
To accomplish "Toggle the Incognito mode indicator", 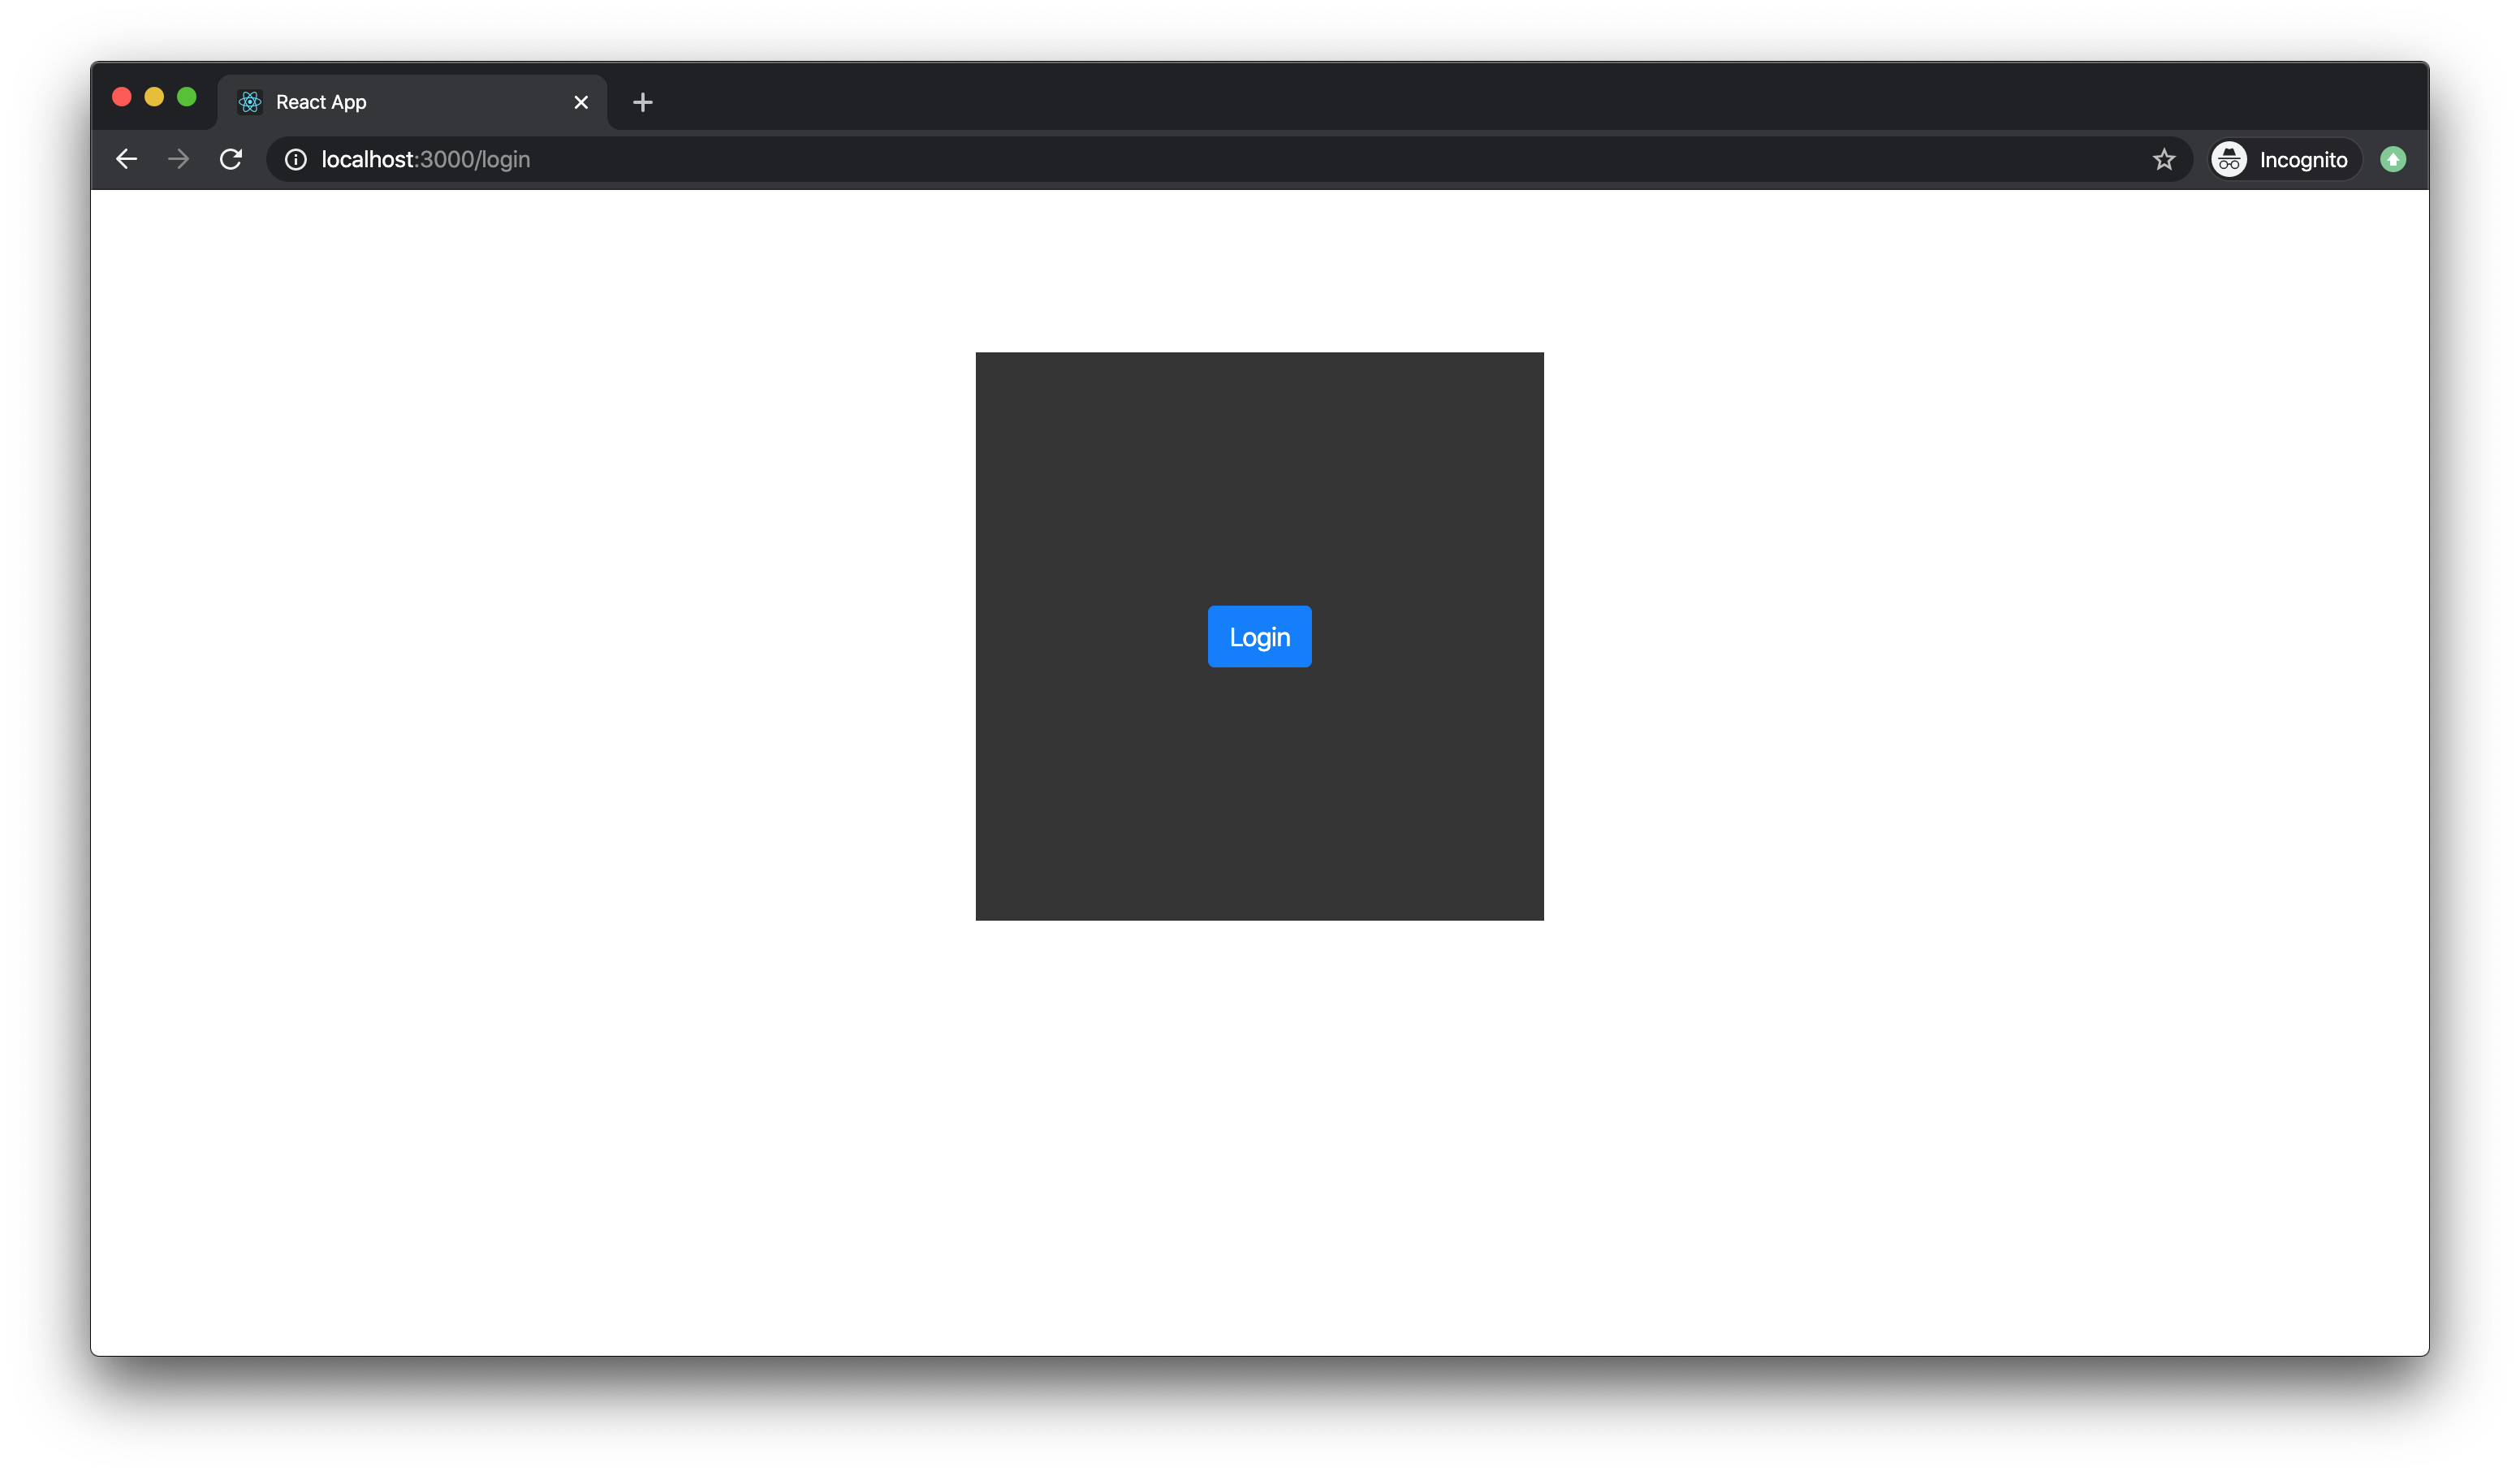I will (x=2283, y=160).
